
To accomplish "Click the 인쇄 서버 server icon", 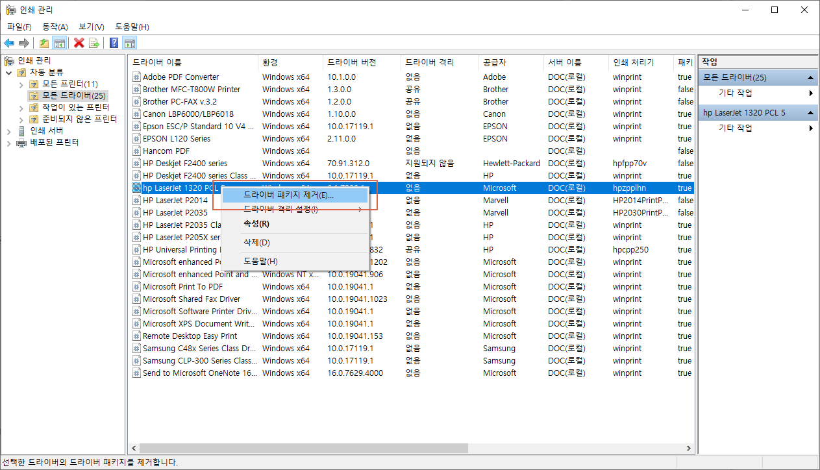I will click(21, 130).
